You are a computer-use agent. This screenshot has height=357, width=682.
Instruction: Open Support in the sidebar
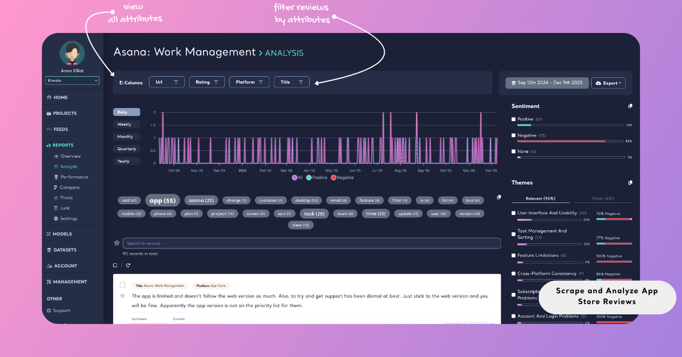(x=59, y=310)
